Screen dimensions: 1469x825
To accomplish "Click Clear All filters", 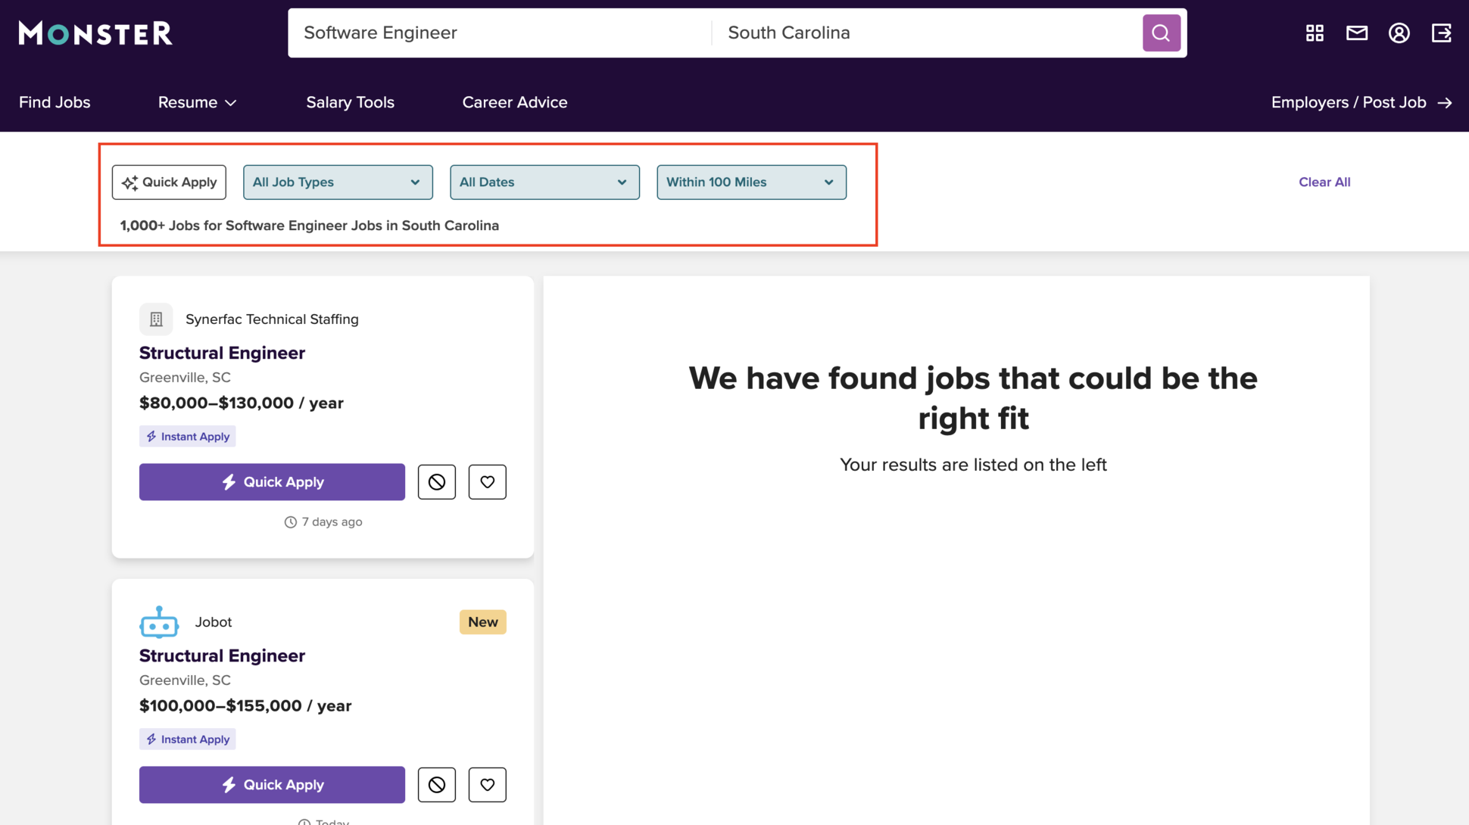I will point(1324,182).
